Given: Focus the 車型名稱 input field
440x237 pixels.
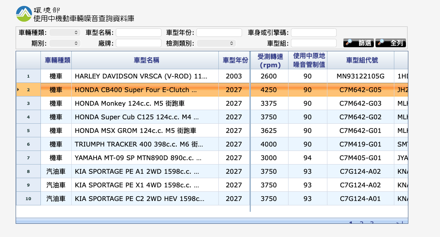Looking at the screenshot, I should pos(139,32).
